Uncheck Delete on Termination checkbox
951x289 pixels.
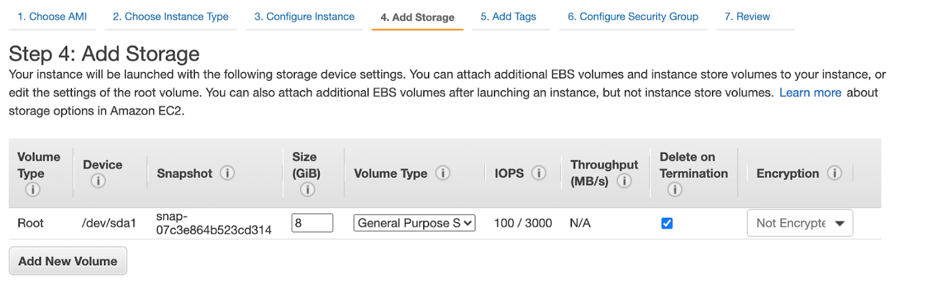(667, 223)
